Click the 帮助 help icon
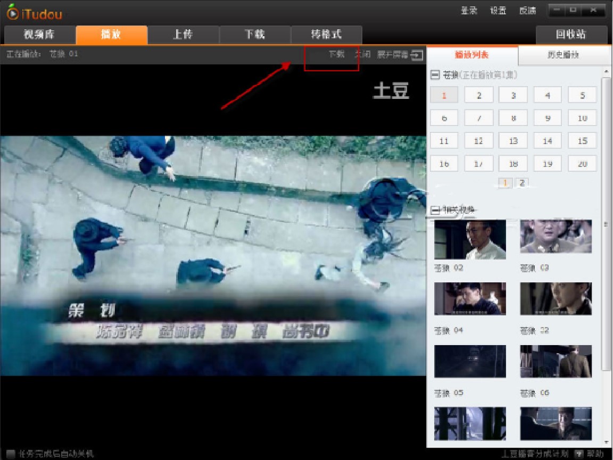Viewport: 613px width, 460px height. (579, 454)
